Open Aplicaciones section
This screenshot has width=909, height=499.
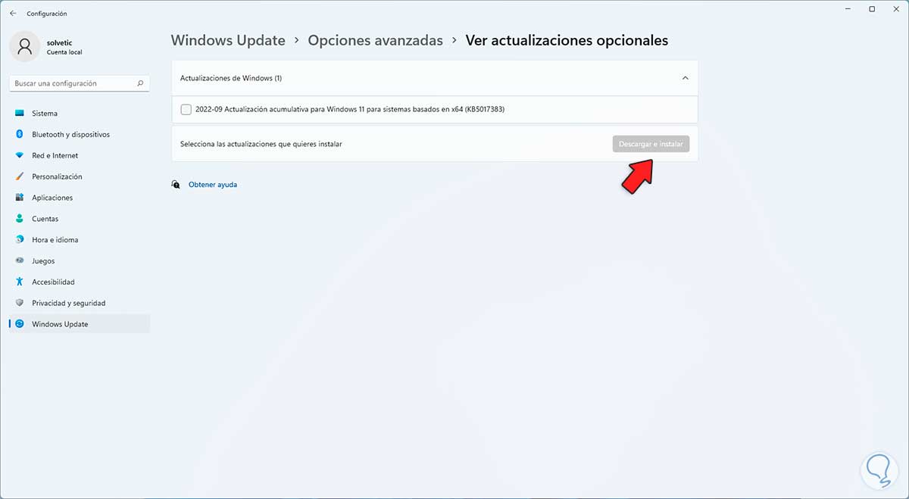tap(80, 198)
